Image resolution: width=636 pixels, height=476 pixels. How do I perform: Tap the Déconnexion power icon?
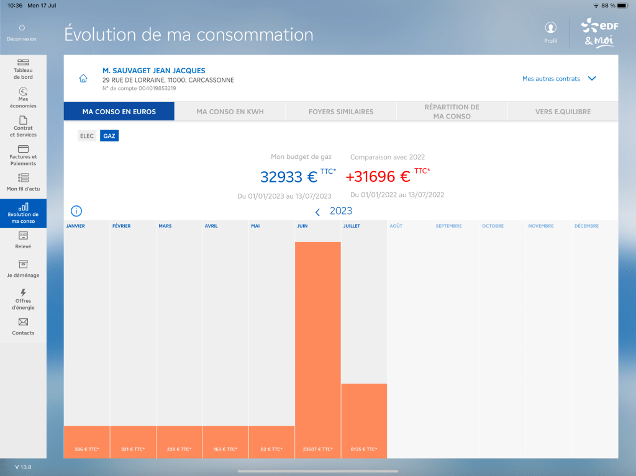tap(22, 28)
